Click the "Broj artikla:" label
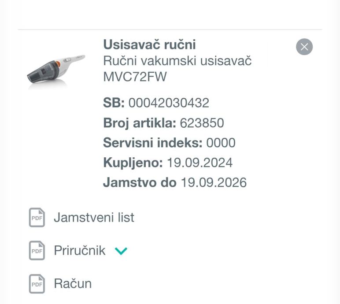 [140, 123]
